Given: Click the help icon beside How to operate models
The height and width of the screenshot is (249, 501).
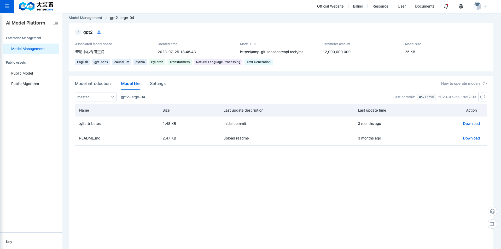Looking at the screenshot, I should pos(485,83).
